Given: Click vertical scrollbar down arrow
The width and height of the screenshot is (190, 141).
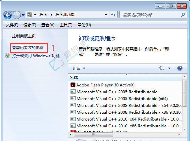Looking at the screenshot, I should click(x=185, y=129).
